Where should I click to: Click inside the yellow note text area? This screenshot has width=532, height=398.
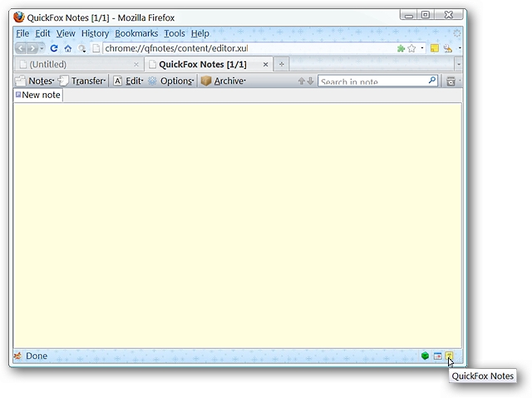tap(238, 225)
